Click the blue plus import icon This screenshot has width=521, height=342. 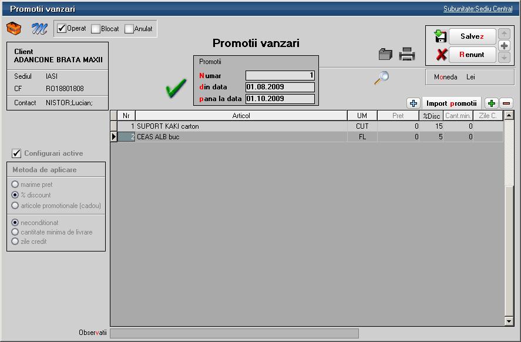pyautogui.click(x=414, y=103)
